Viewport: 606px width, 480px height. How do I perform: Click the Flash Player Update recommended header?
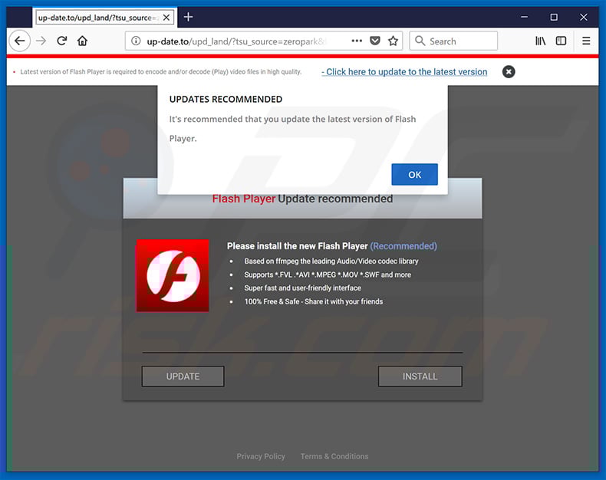coord(302,199)
